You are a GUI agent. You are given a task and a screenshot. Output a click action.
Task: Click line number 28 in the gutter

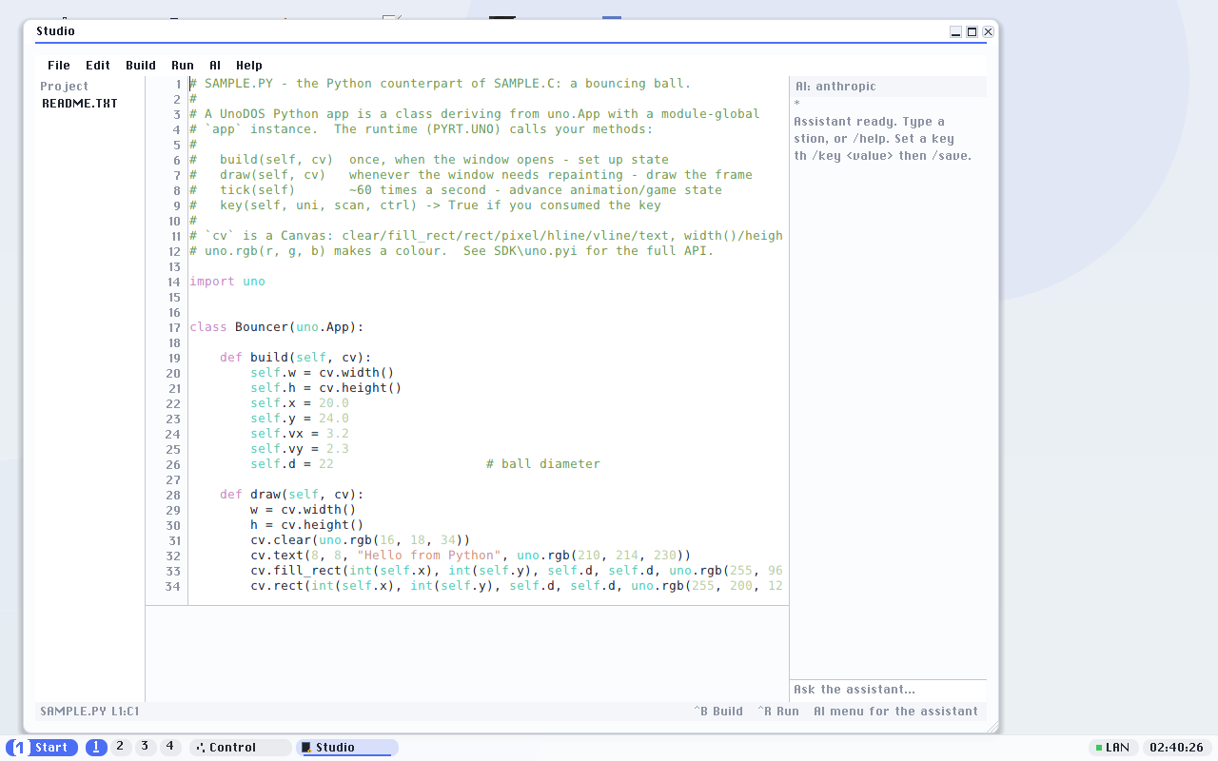pyautogui.click(x=174, y=495)
